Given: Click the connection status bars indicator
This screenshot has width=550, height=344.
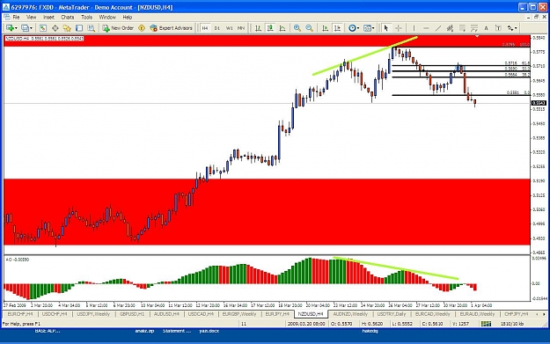Looking at the screenshot, I should pos(486,324).
